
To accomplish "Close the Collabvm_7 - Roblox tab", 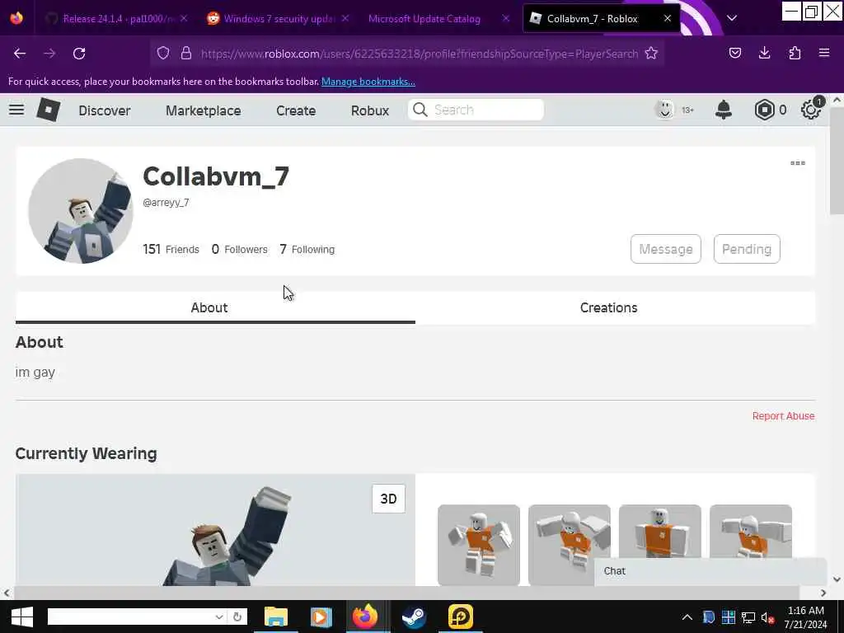I will coord(668,18).
